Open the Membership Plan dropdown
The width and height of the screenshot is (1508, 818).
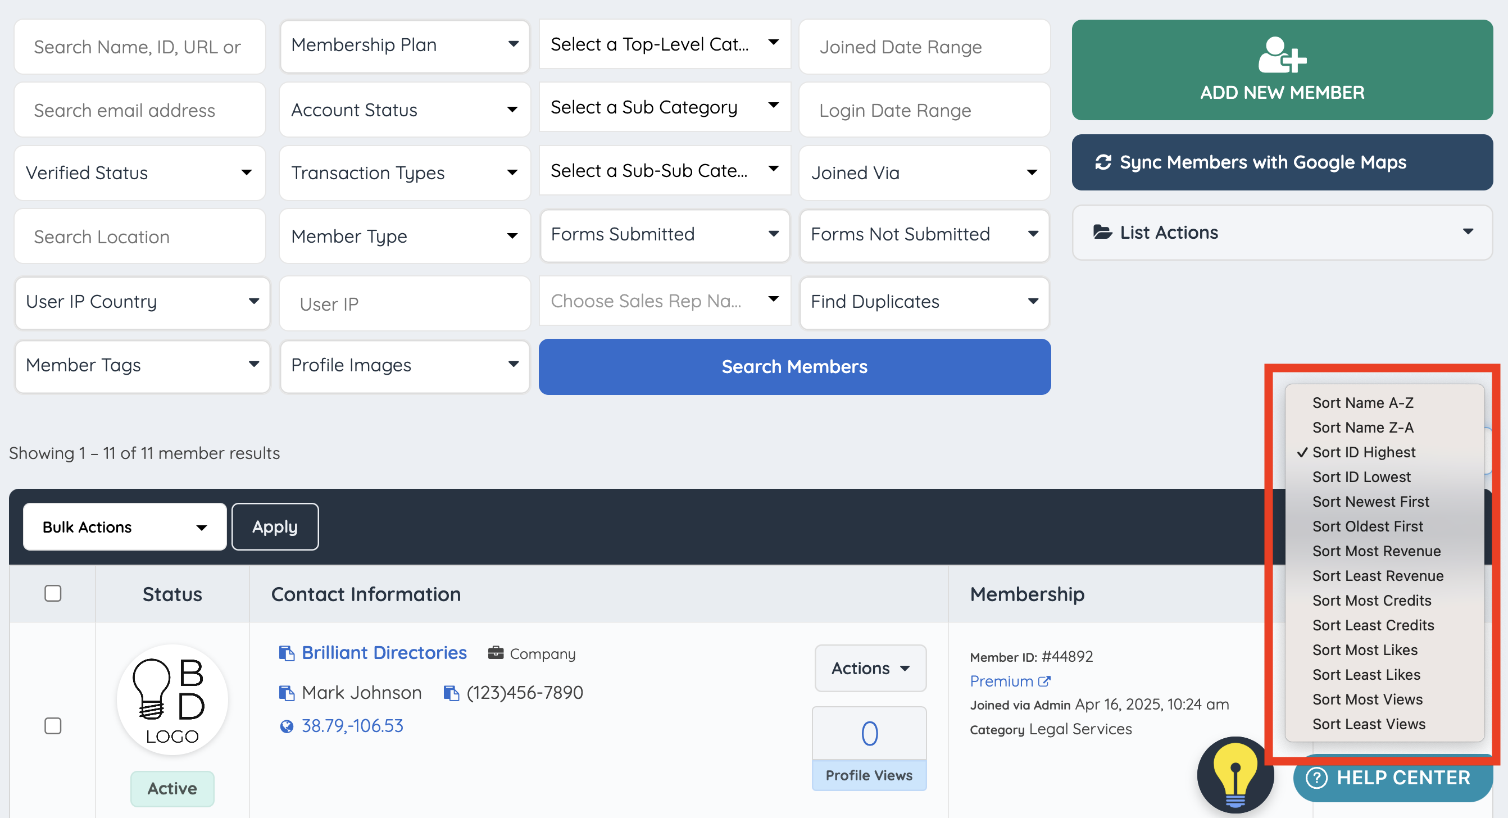(405, 45)
